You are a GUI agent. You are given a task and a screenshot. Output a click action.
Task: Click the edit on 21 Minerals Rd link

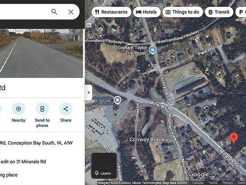pyautogui.click(x=23, y=161)
